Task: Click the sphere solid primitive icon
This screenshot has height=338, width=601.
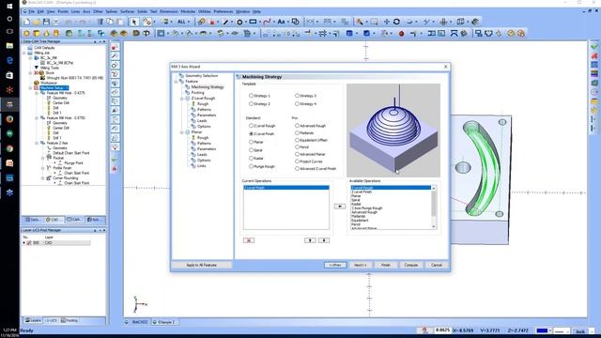Action: point(27,34)
